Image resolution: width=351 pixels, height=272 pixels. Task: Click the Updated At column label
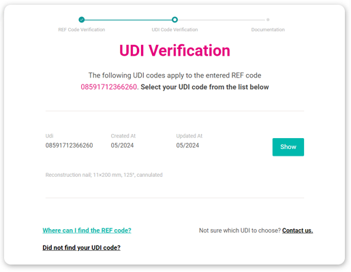click(x=189, y=136)
